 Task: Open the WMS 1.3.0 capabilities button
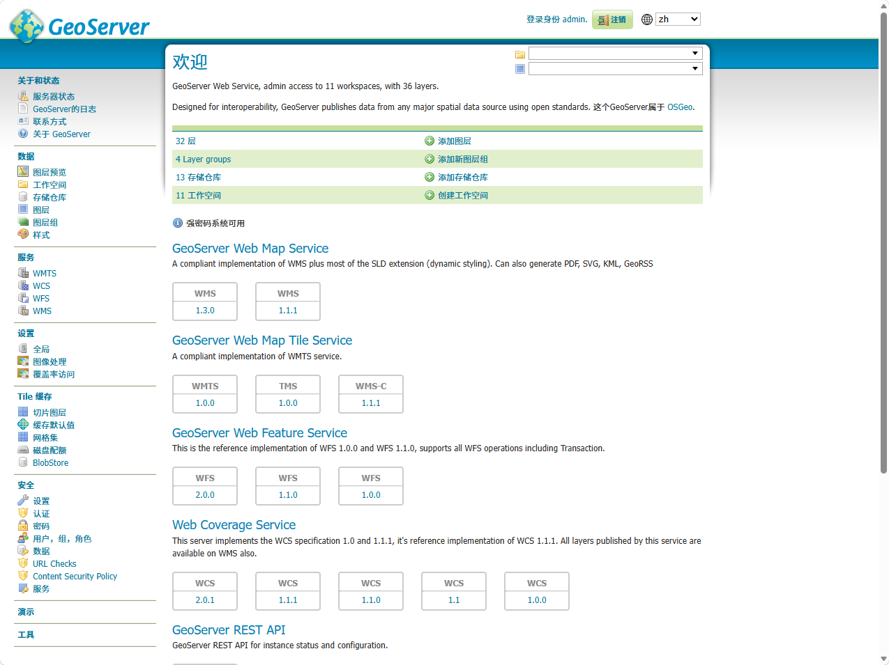(205, 302)
